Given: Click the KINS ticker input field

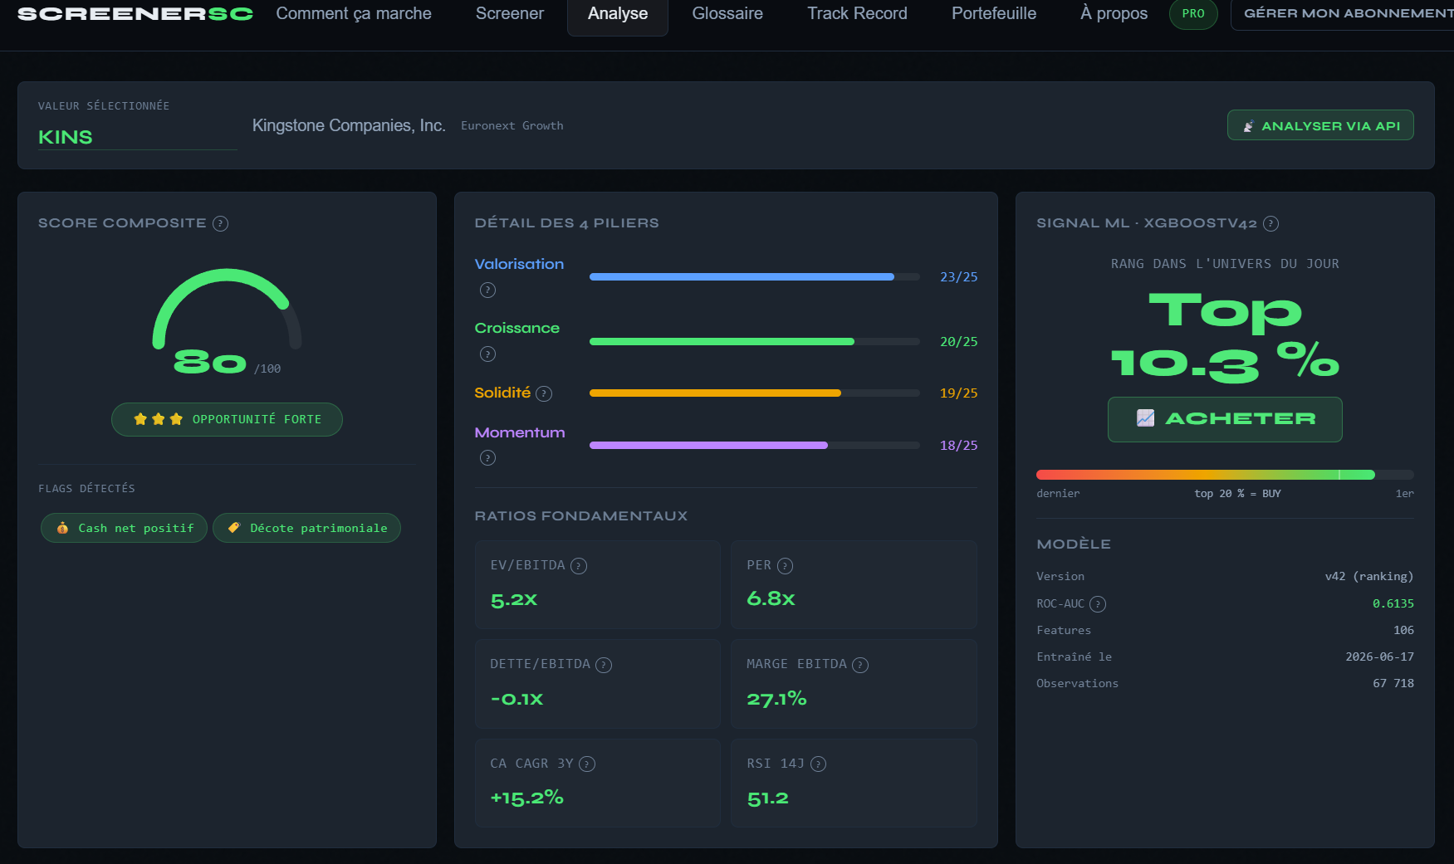Looking at the screenshot, I should click(137, 137).
